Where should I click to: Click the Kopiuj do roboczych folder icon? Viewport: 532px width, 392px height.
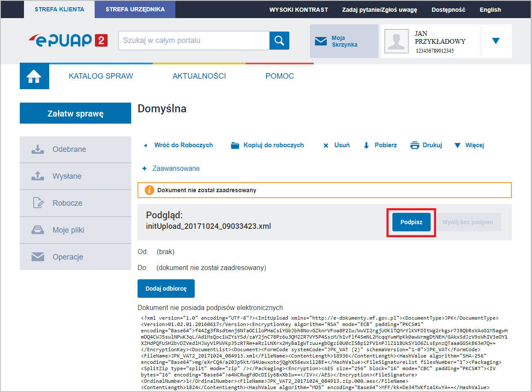(x=236, y=145)
